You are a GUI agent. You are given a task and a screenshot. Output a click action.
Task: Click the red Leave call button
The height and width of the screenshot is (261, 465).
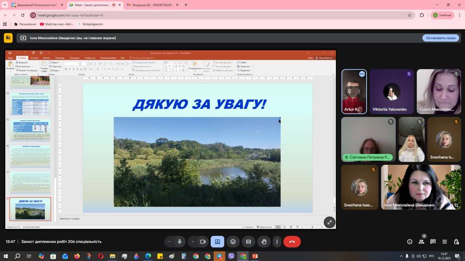tap(292, 241)
